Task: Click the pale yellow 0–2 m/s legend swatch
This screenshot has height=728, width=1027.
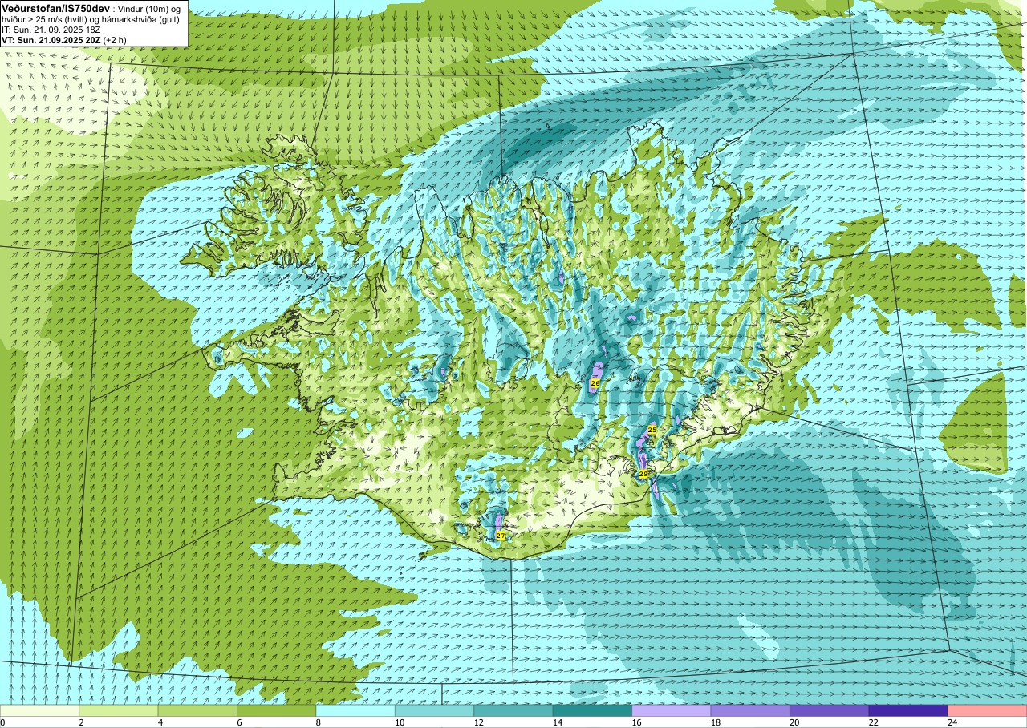Action: (x=39, y=710)
